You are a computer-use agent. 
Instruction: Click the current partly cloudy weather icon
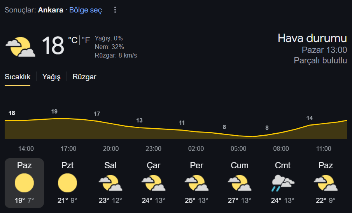pos(21,47)
